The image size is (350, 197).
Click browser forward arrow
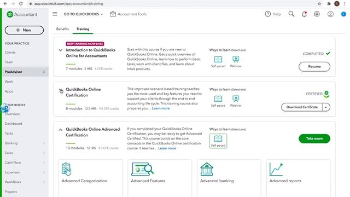click(x=13, y=4)
